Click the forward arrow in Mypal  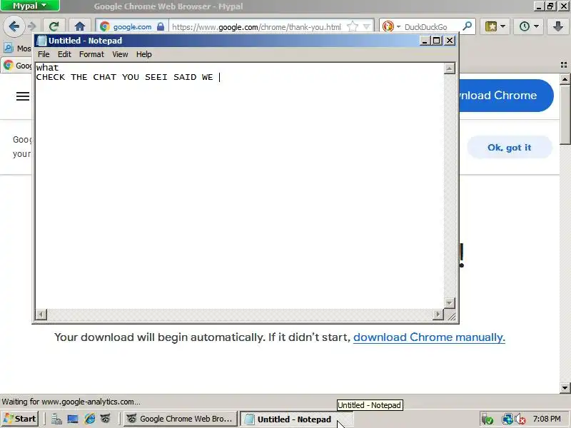coord(32,26)
